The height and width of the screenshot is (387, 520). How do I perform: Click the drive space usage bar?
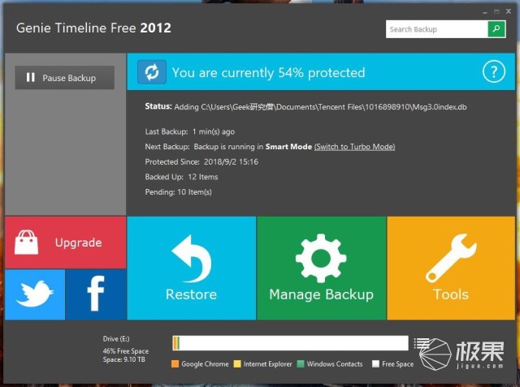(290, 342)
